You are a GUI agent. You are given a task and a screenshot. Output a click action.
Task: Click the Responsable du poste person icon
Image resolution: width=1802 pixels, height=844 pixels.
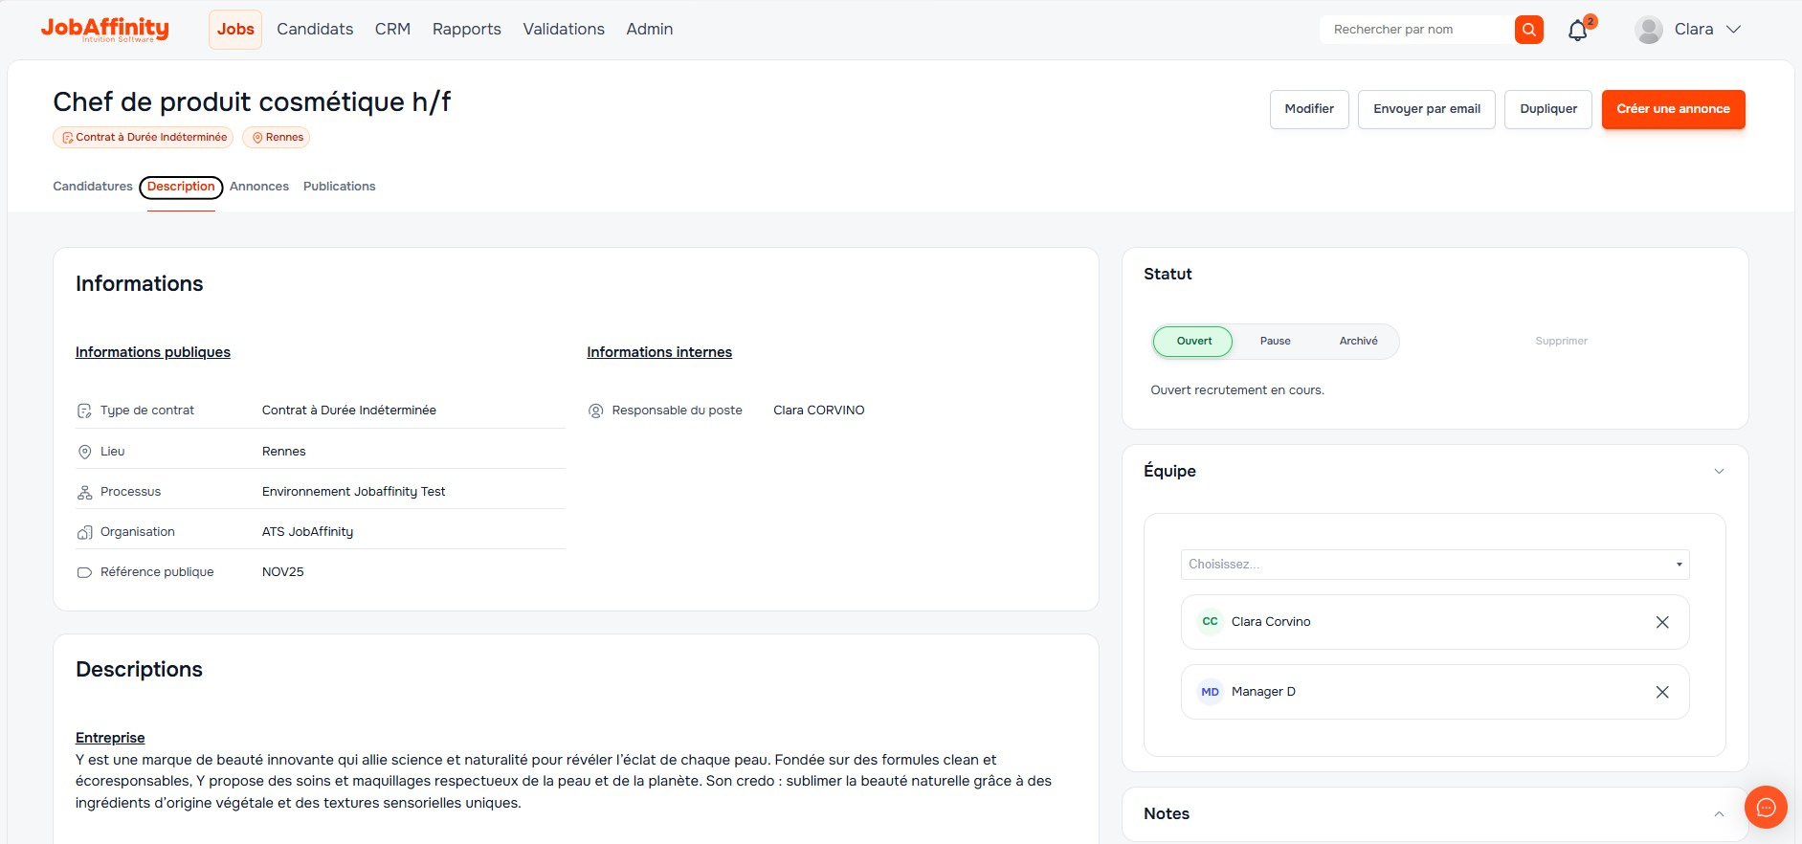pyautogui.click(x=595, y=411)
